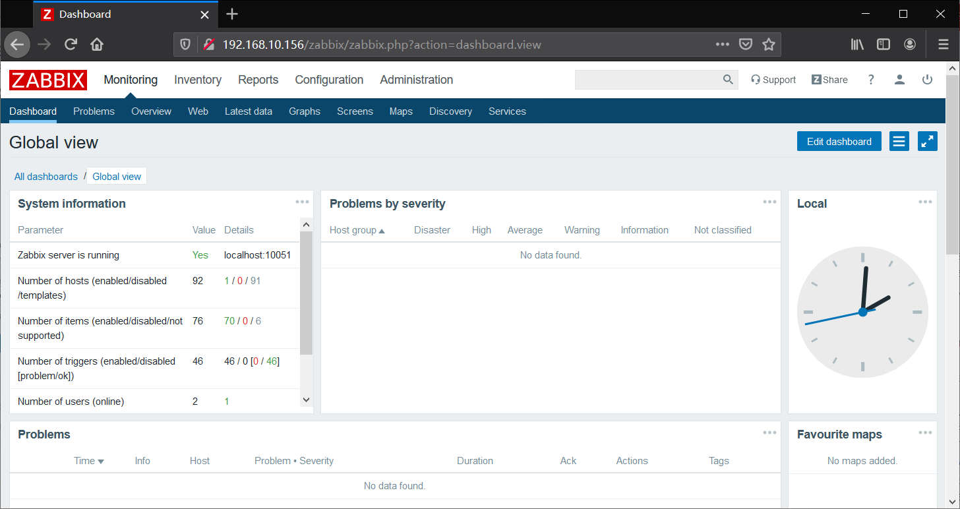Open the Inventory main menu

[x=198, y=80]
